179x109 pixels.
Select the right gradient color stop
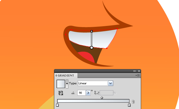pos(129,105)
